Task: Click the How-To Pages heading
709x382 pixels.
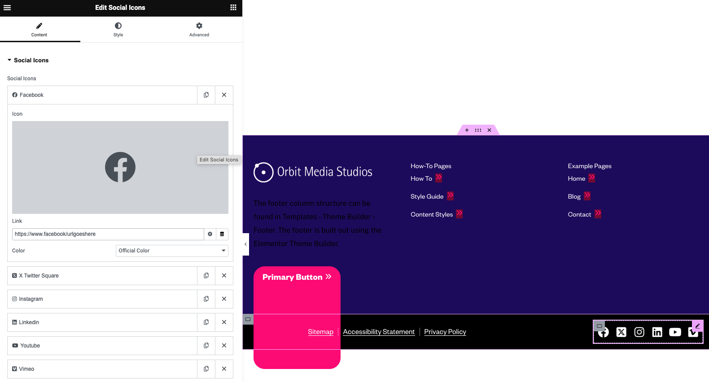Action: [x=431, y=166]
